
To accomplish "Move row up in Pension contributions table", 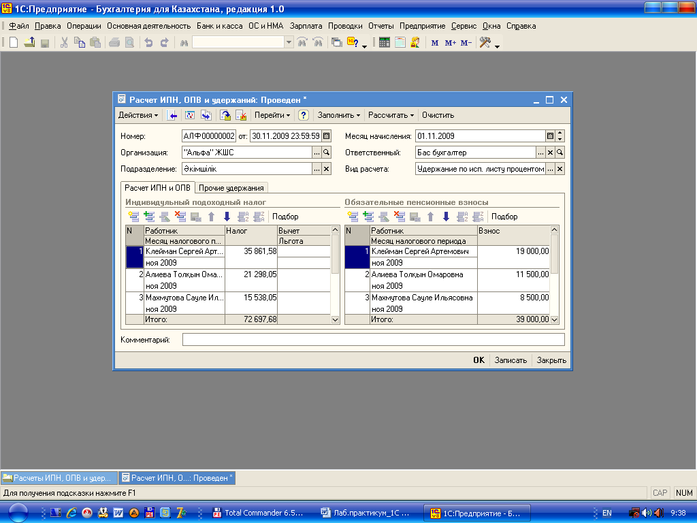I will click(x=430, y=217).
